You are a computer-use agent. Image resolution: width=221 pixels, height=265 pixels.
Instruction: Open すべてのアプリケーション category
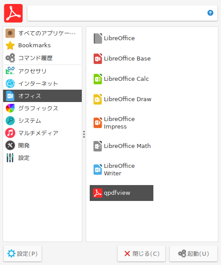point(42,33)
